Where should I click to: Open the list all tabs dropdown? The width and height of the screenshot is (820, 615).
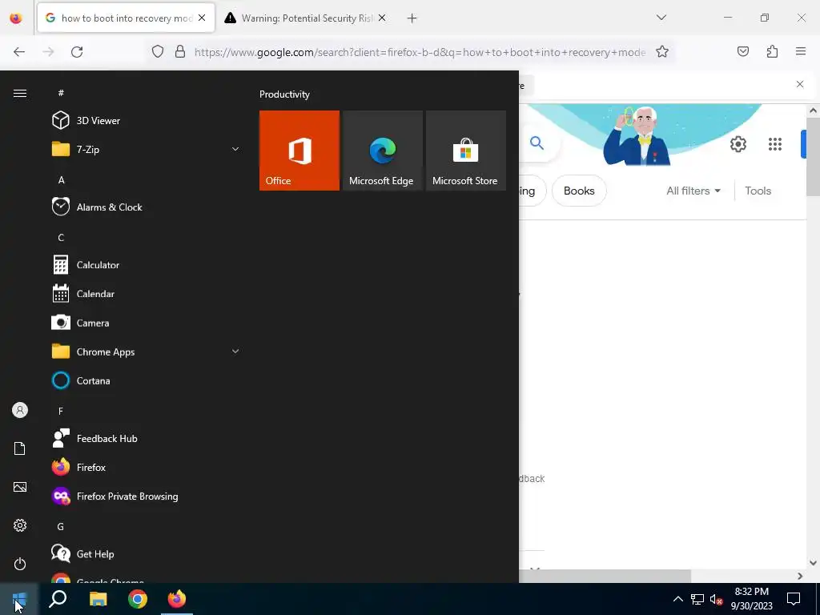coord(661,18)
